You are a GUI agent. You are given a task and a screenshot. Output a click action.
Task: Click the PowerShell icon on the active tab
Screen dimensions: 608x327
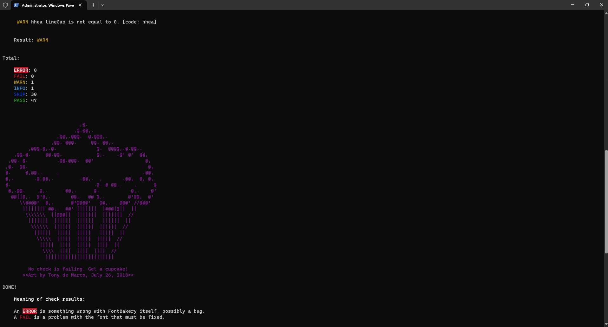16,5
